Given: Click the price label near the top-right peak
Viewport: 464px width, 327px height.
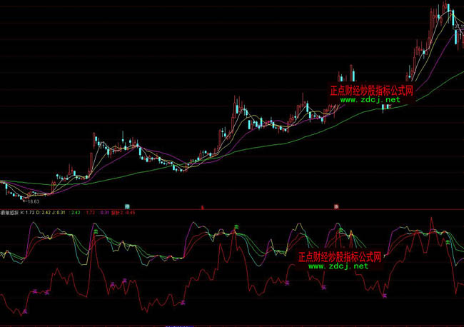Looking at the screenshot, I should (459, 27).
